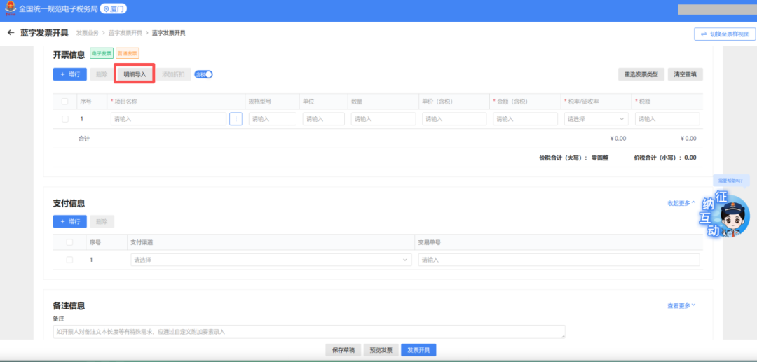Check the box for invoice item row 1

65,119
